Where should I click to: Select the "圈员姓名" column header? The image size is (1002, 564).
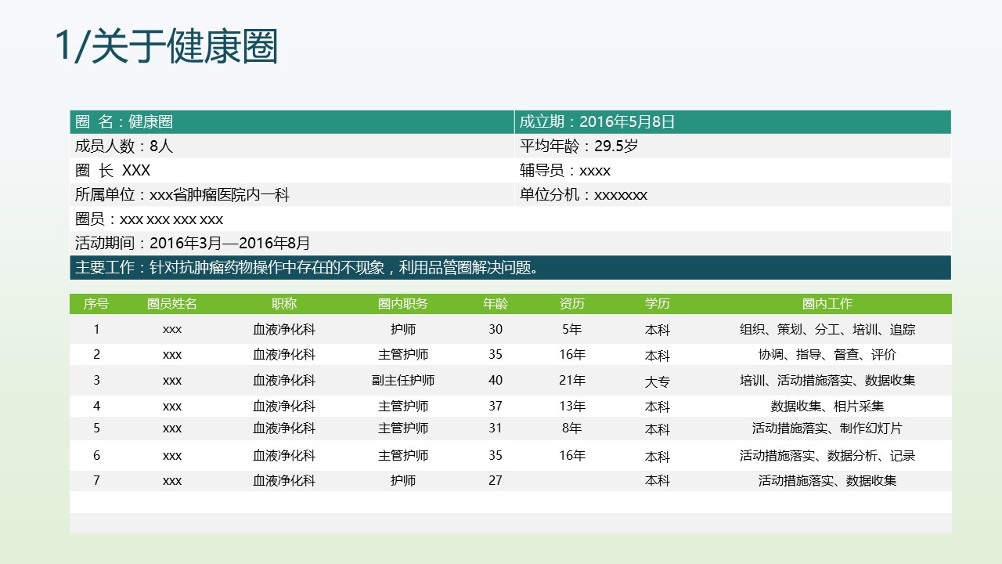172,304
